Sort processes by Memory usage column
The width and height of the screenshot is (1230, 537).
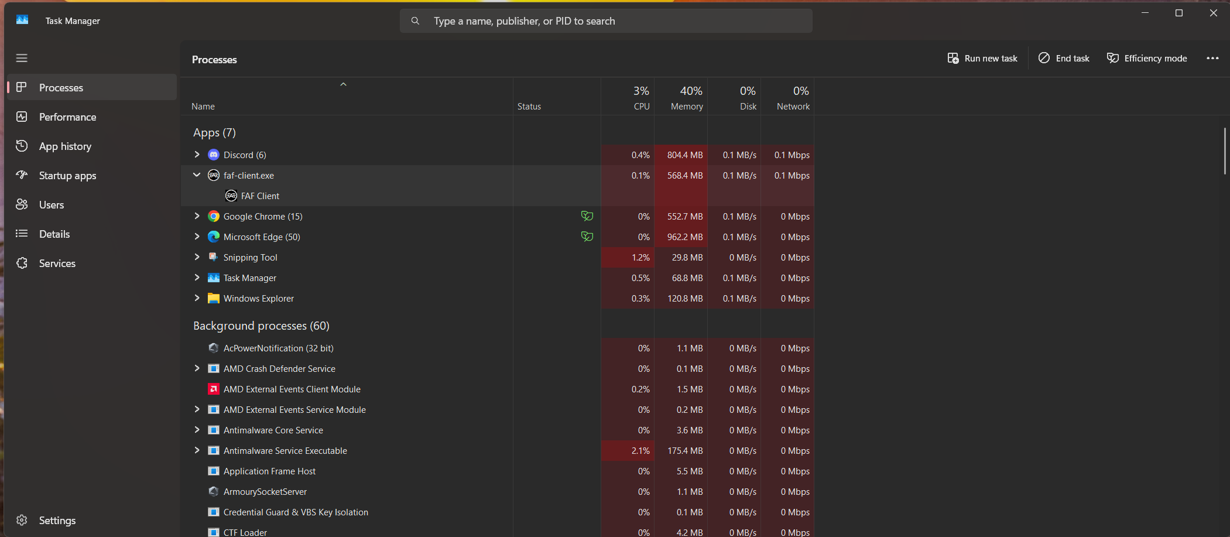681,97
